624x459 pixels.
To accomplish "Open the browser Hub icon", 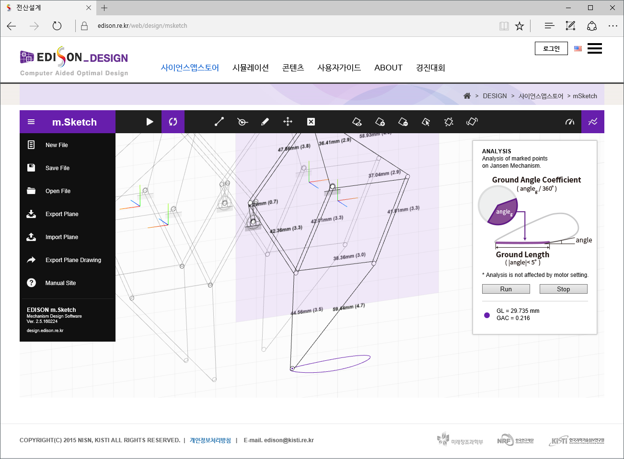I will (549, 26).
